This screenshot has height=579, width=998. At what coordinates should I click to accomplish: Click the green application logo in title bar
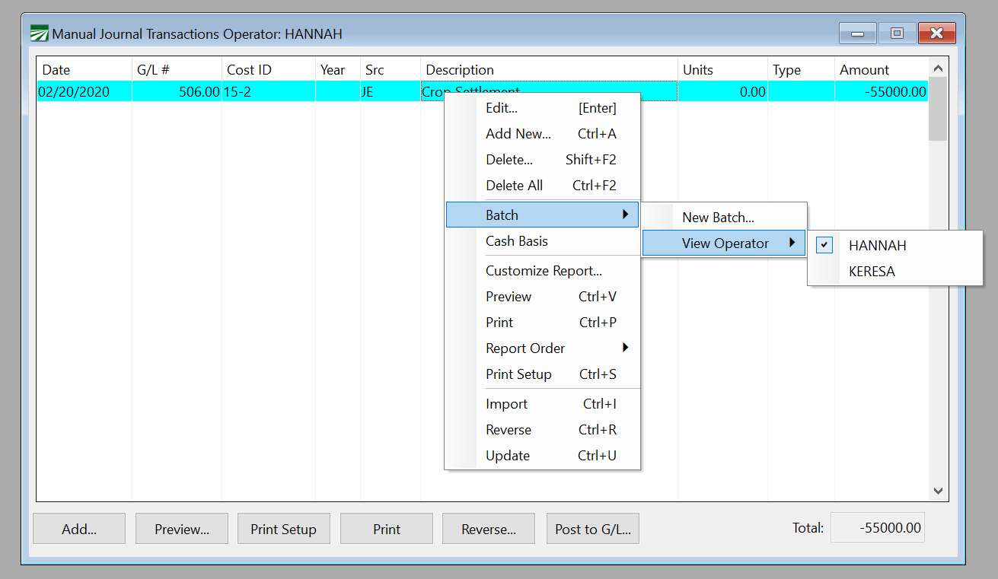[x=40, y=33]
